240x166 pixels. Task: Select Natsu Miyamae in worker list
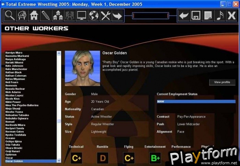coord(31,79)
